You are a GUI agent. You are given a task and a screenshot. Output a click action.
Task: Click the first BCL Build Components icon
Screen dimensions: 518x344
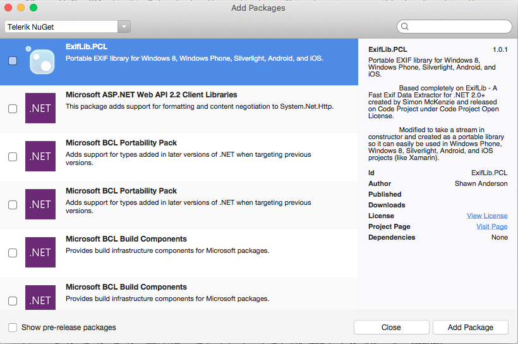[x=40, y=252]
